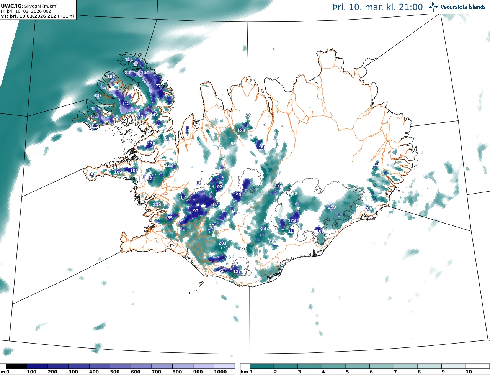Click the map value 198
The width and height of the screenshot is (490, 375).
(169, 165)
